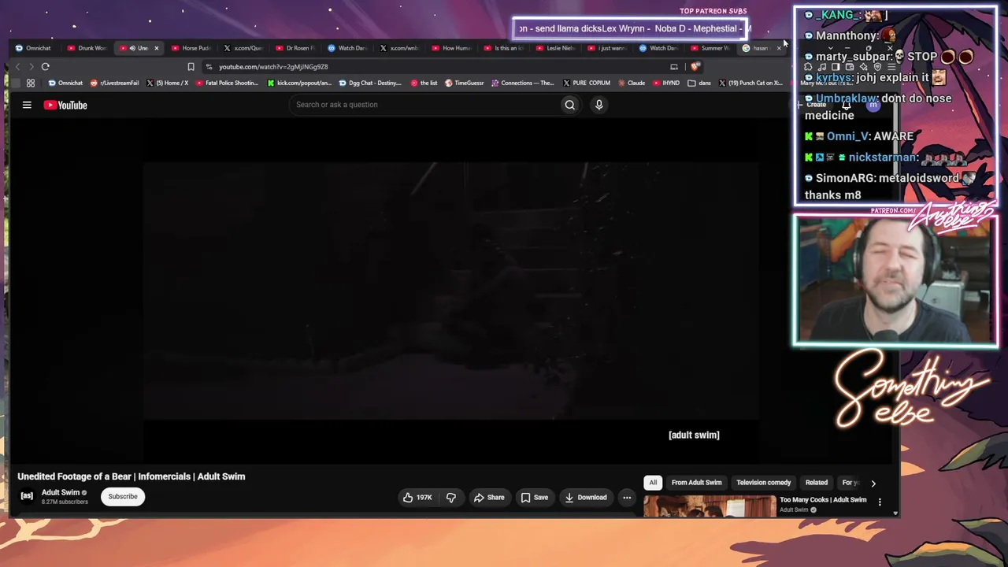Open the PURE COPIUM bookmark
The height and width of the screenshot is (567, 1008).
coord(587,83)
